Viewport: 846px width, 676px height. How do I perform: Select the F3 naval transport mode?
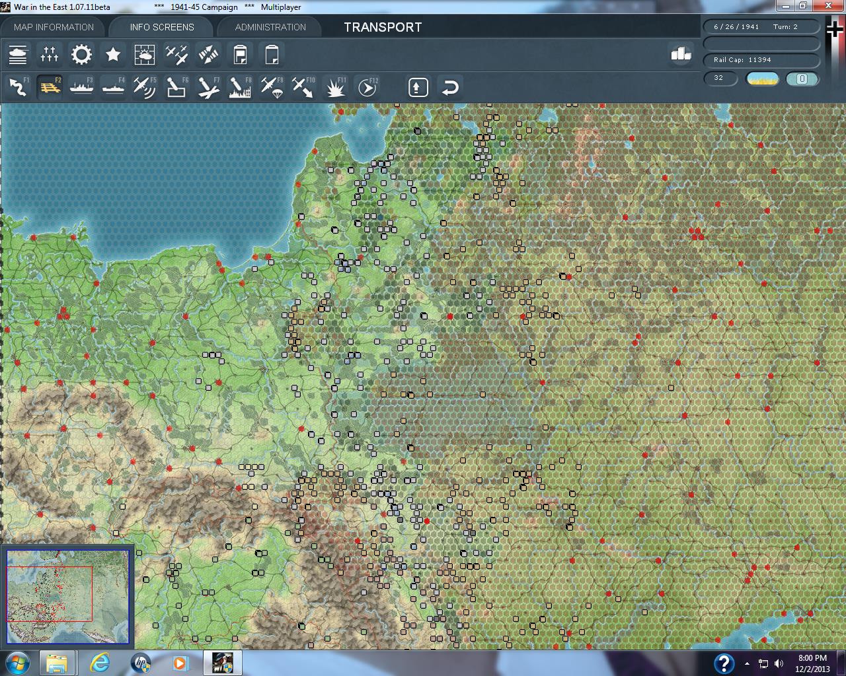click(81, 87)
